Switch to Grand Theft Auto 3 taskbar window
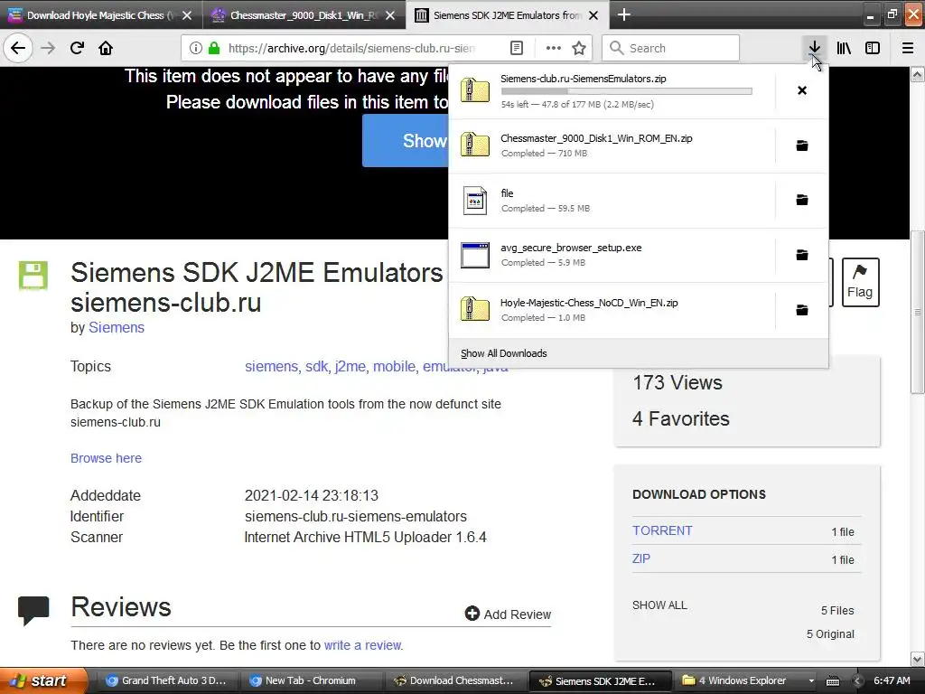Screen dimensions: 925x694 (166, 680)
